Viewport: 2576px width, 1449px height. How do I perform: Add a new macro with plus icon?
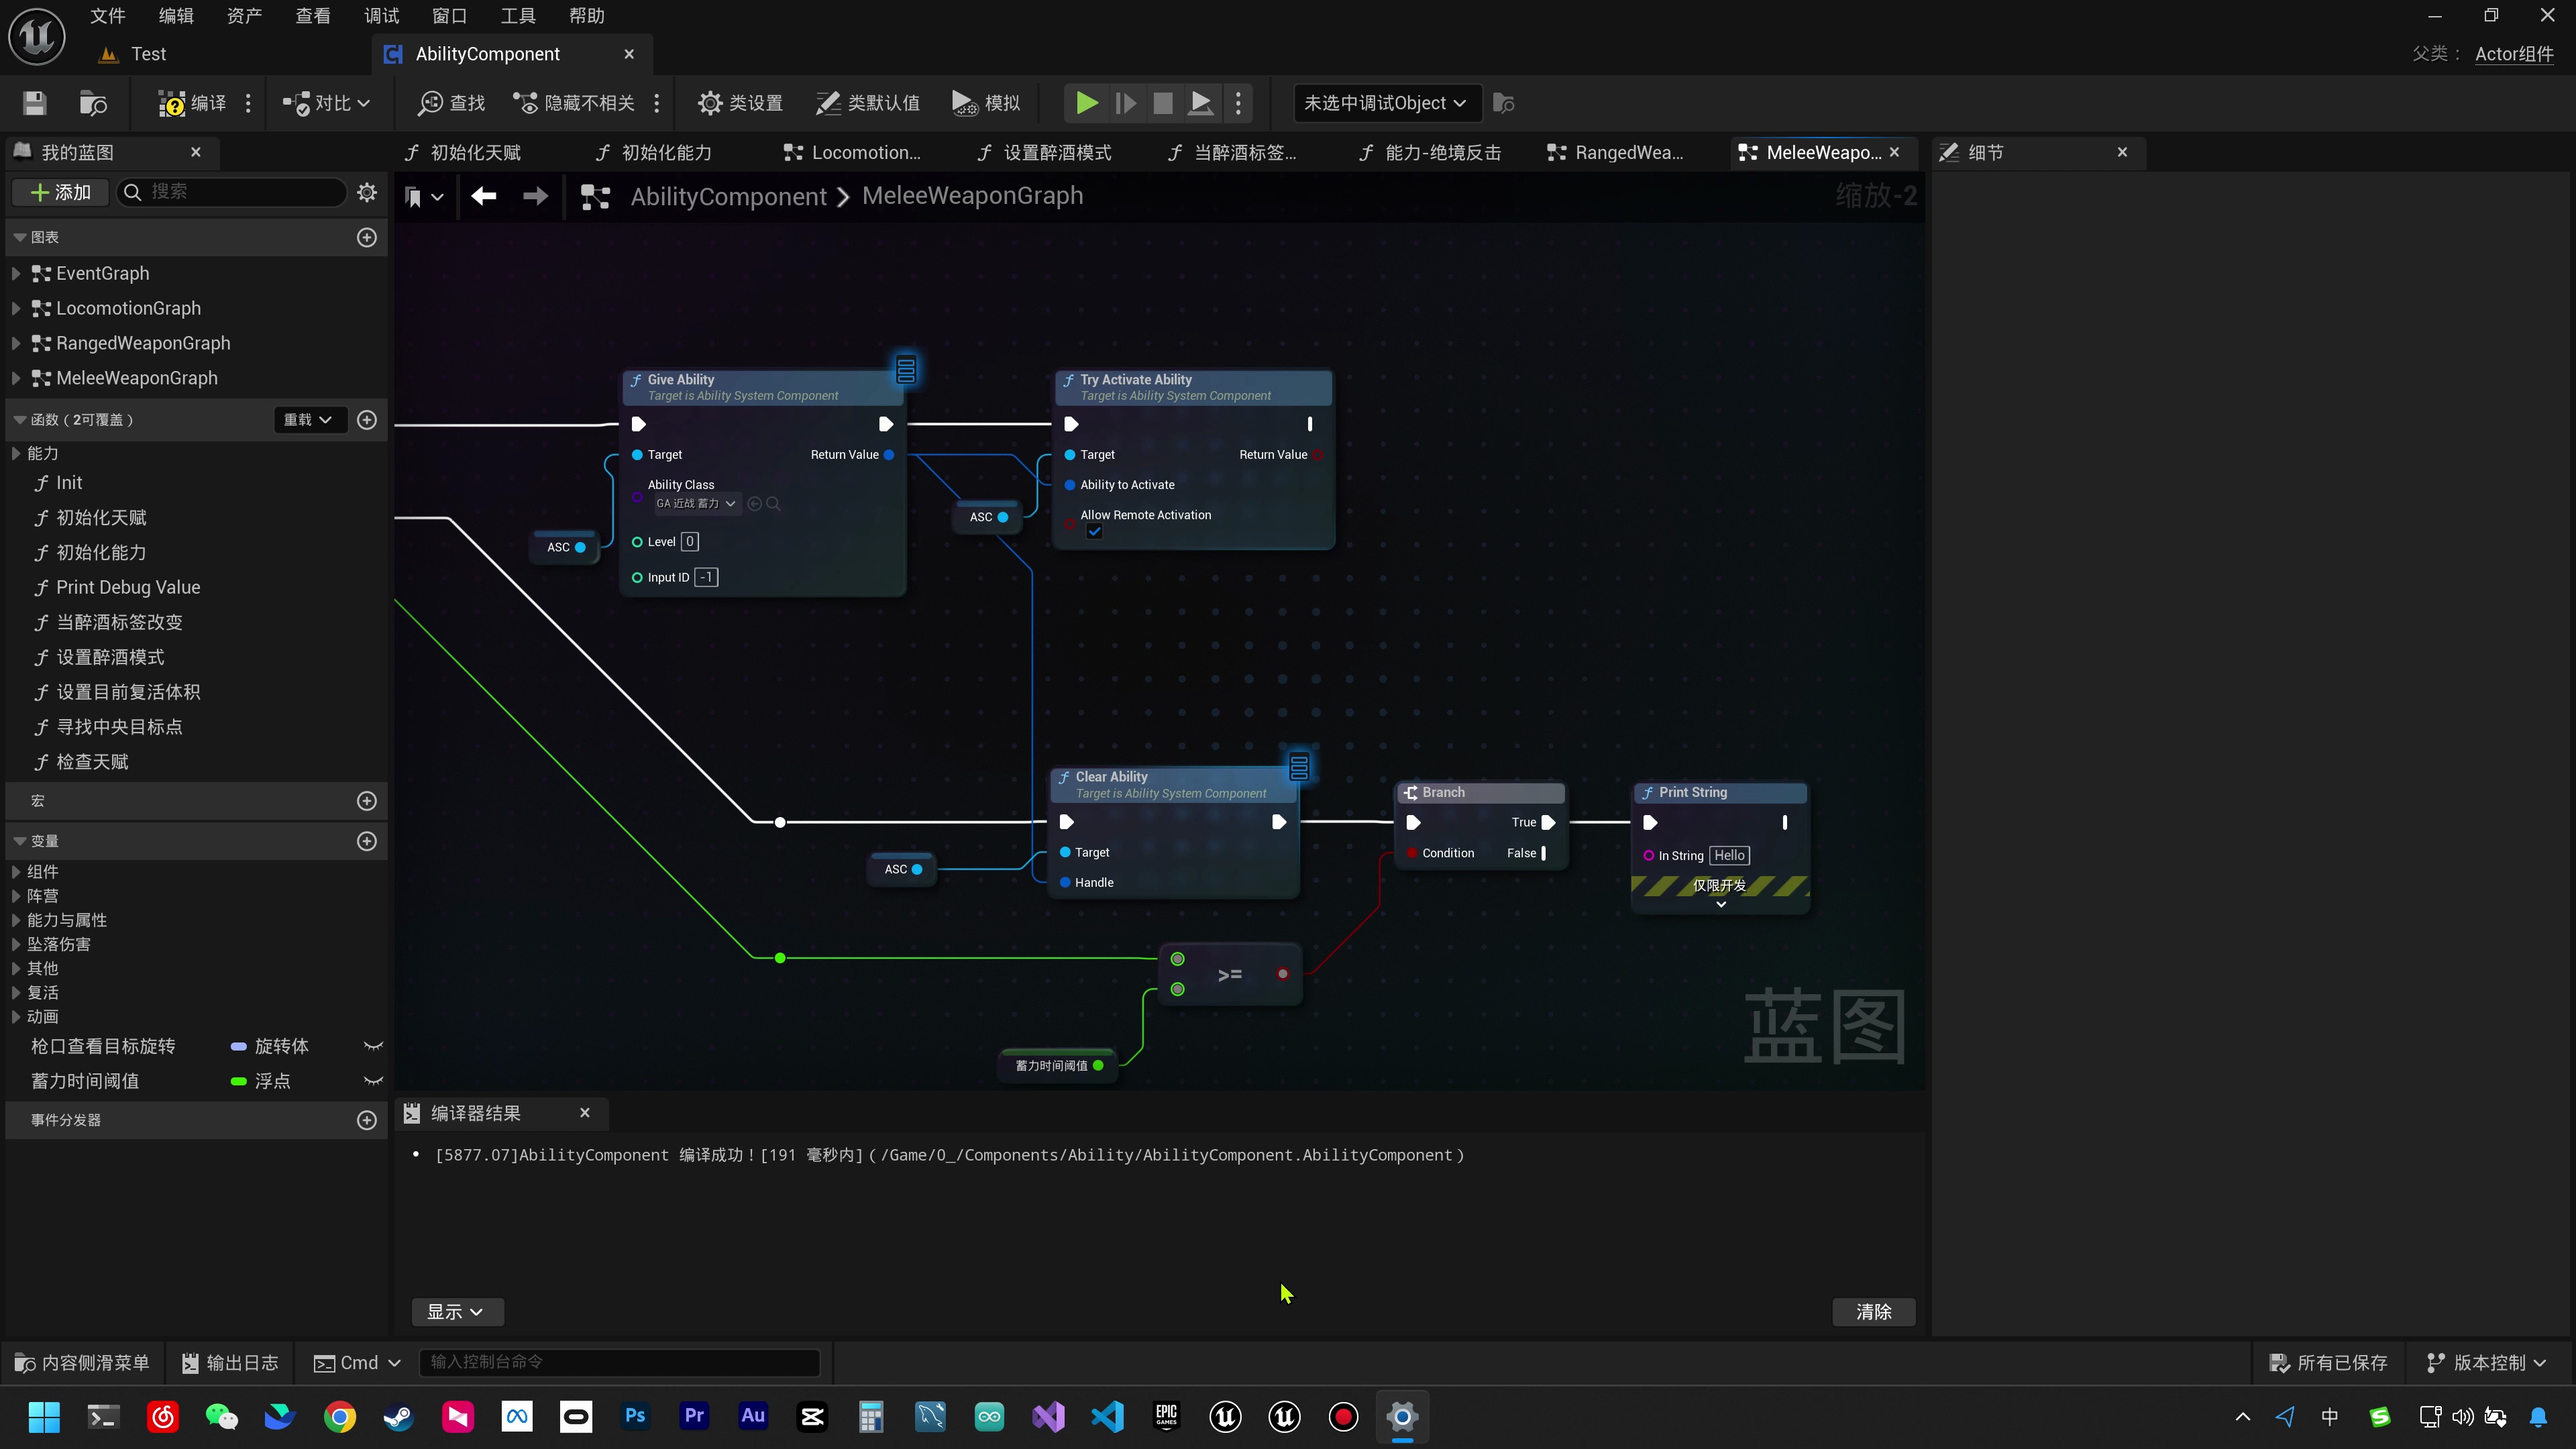367,801
